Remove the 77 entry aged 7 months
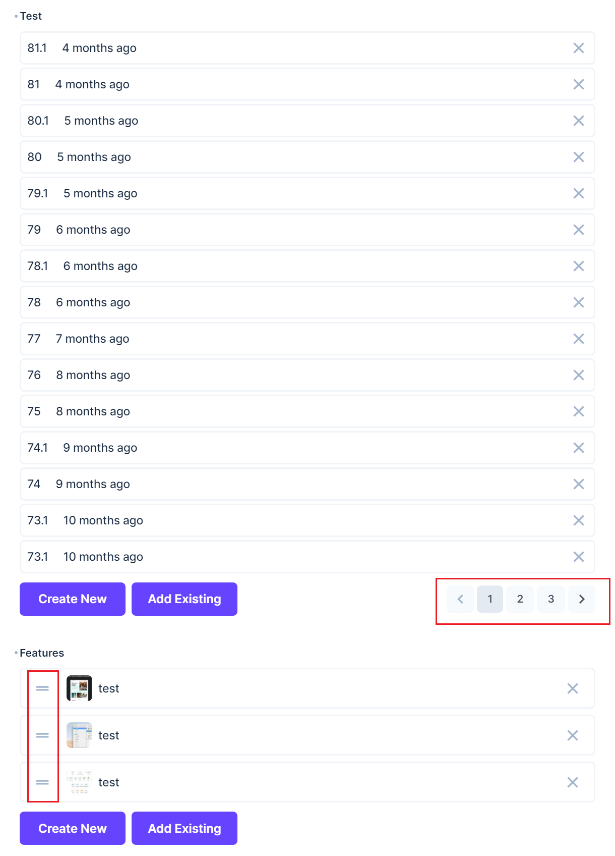Image resolution: width=615 pixels, height=856 pixels. click(579, 339)
